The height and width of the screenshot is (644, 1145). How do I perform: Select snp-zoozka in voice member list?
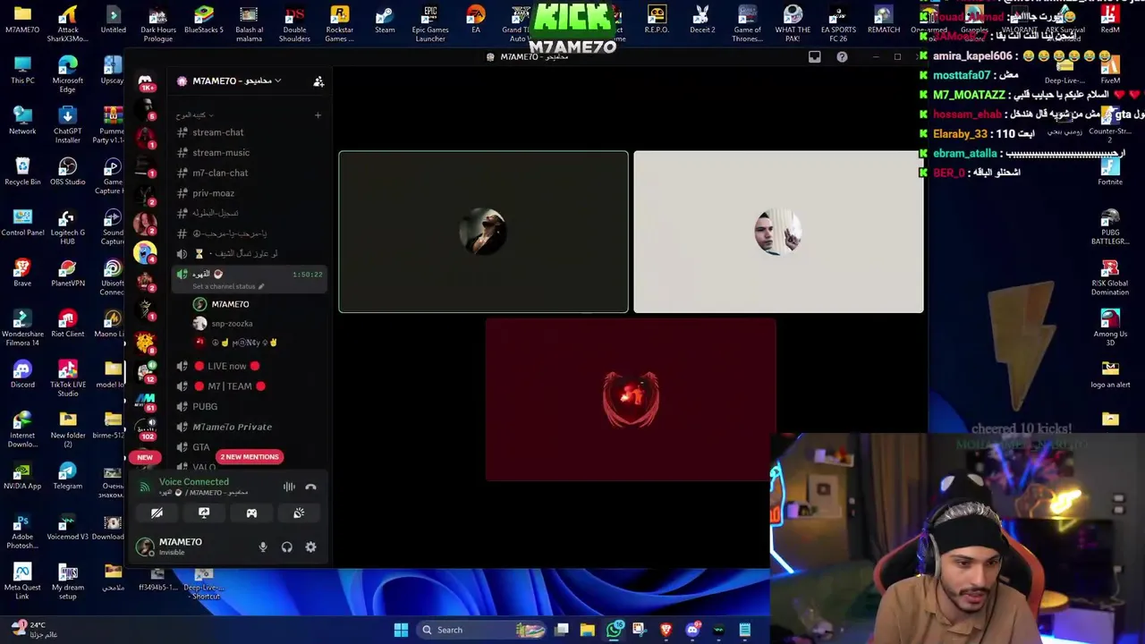pyautogui.click(x=232, y=324)
